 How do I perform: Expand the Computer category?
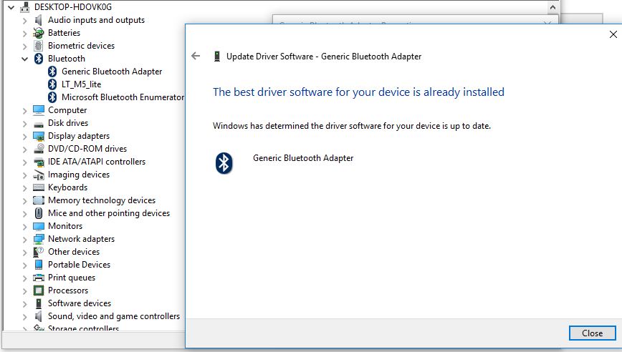tap(24, 111)
